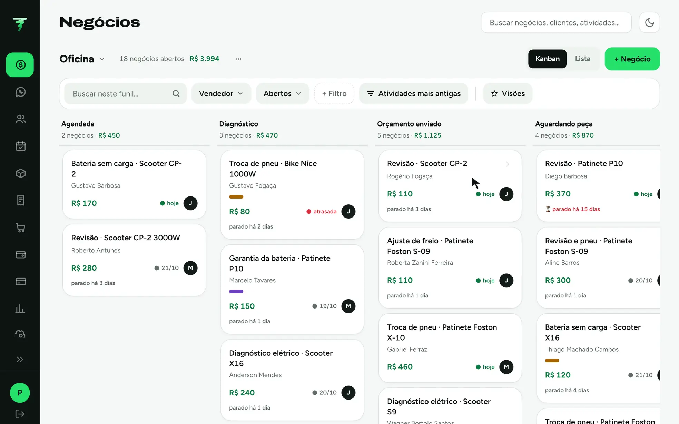
Task: Click 18 negócios abertos summary text
Action: pyautogui.click(x=152, y=59)
